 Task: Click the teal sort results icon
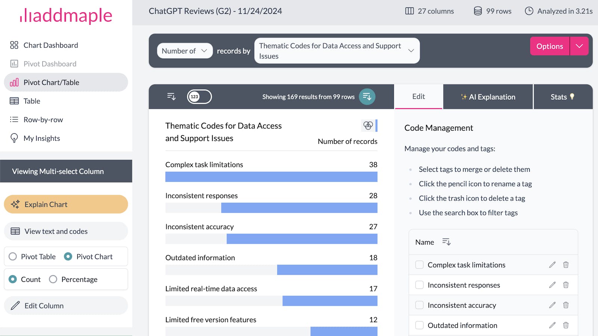coord(367,97)
